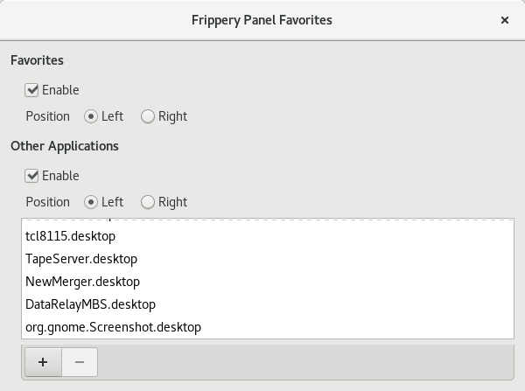Toggle the Enable checkbox under Other Applications
This screenshot has width=525, height=391.
(x=32, y=176)
